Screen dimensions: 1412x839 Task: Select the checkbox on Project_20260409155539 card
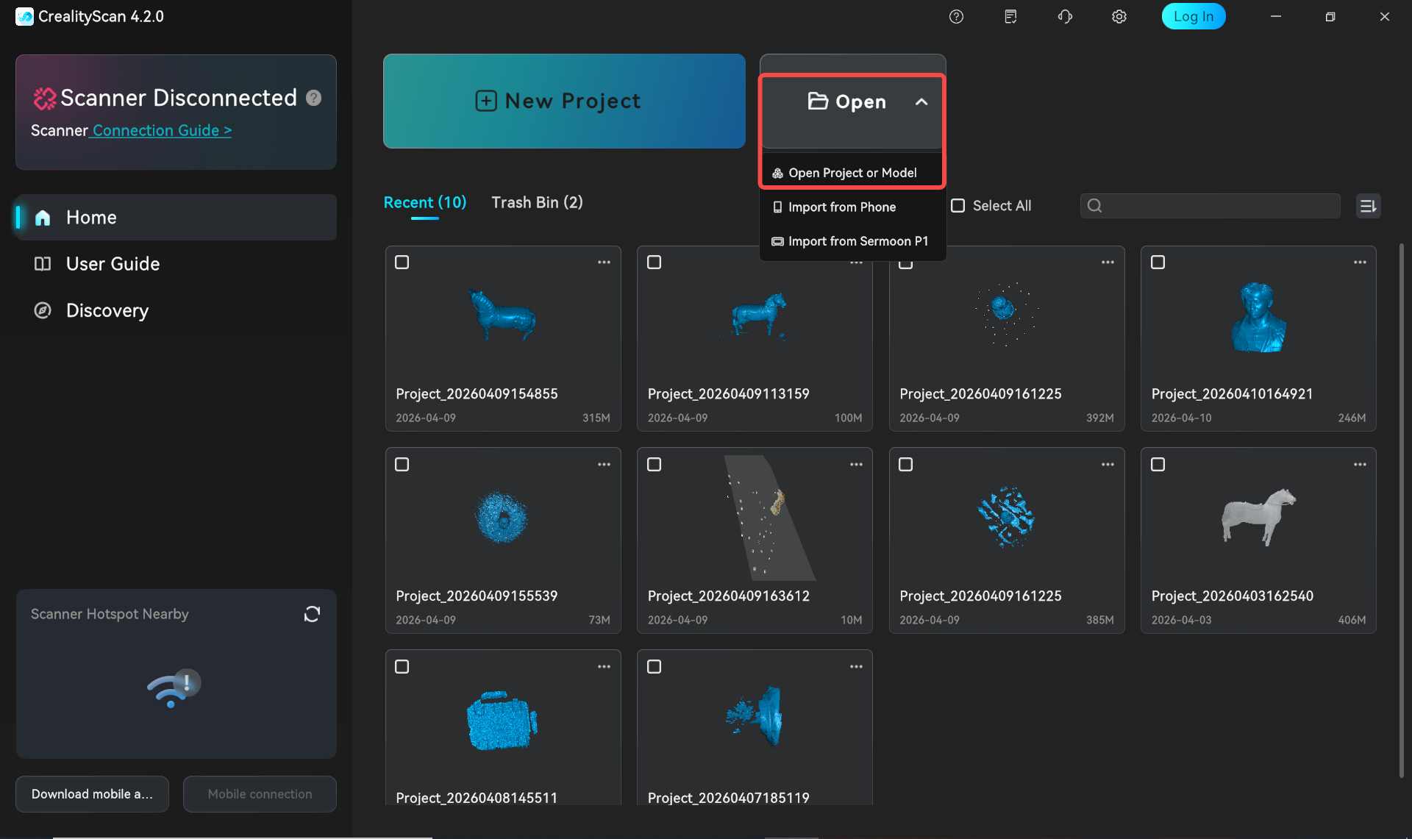(402, 465)
